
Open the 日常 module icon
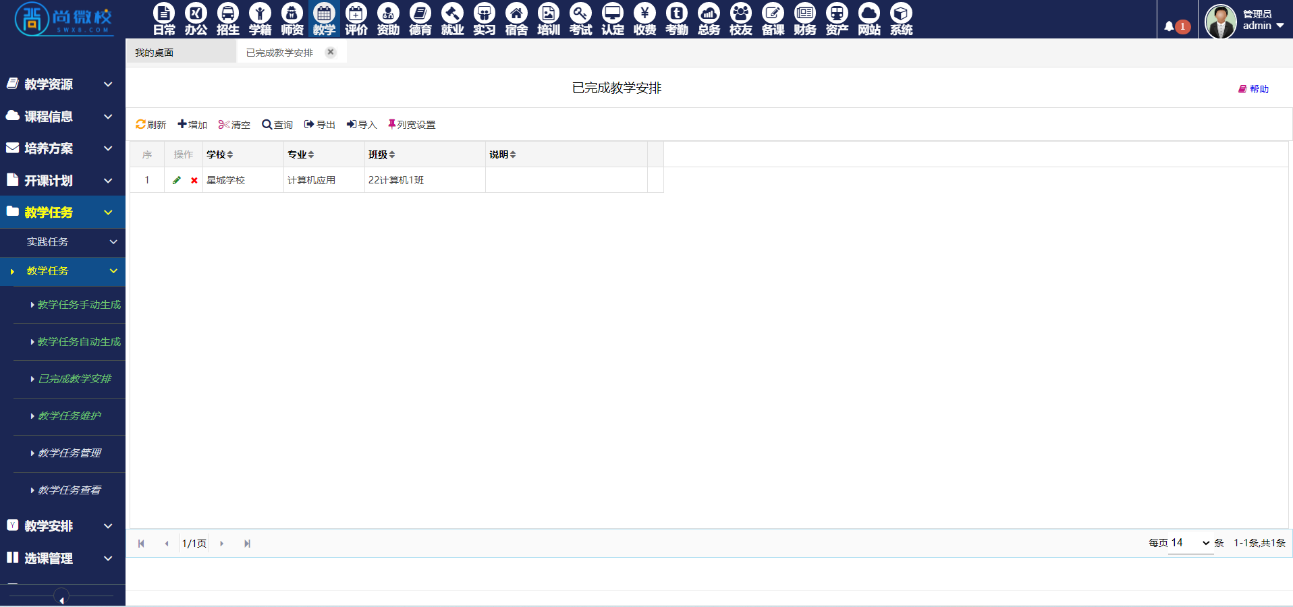pos(164,19)
